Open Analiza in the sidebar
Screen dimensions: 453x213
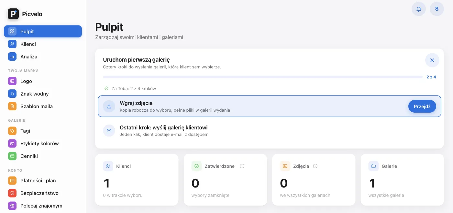[43, 56]
